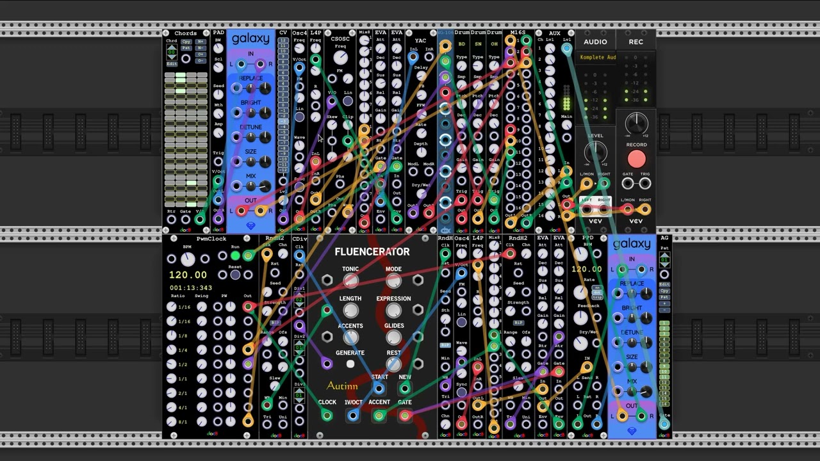The height and width of the screenshot is (461, 820).
Task: Click the AUDIO module LEVEL knob
Action: coord(595,152)
